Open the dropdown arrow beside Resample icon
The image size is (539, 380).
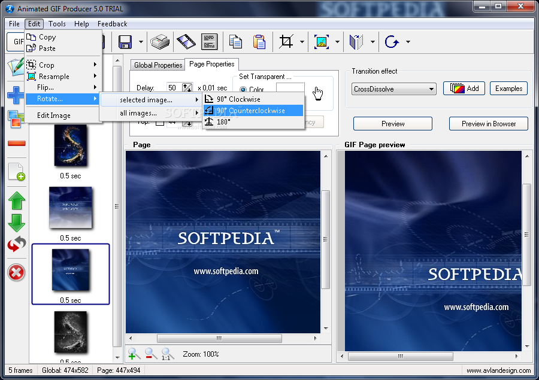pyautogui.click(x=337, y=42)
